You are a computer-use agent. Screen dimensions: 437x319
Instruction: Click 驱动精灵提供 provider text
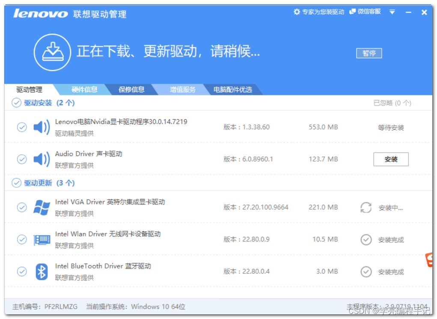click(74, 133)
